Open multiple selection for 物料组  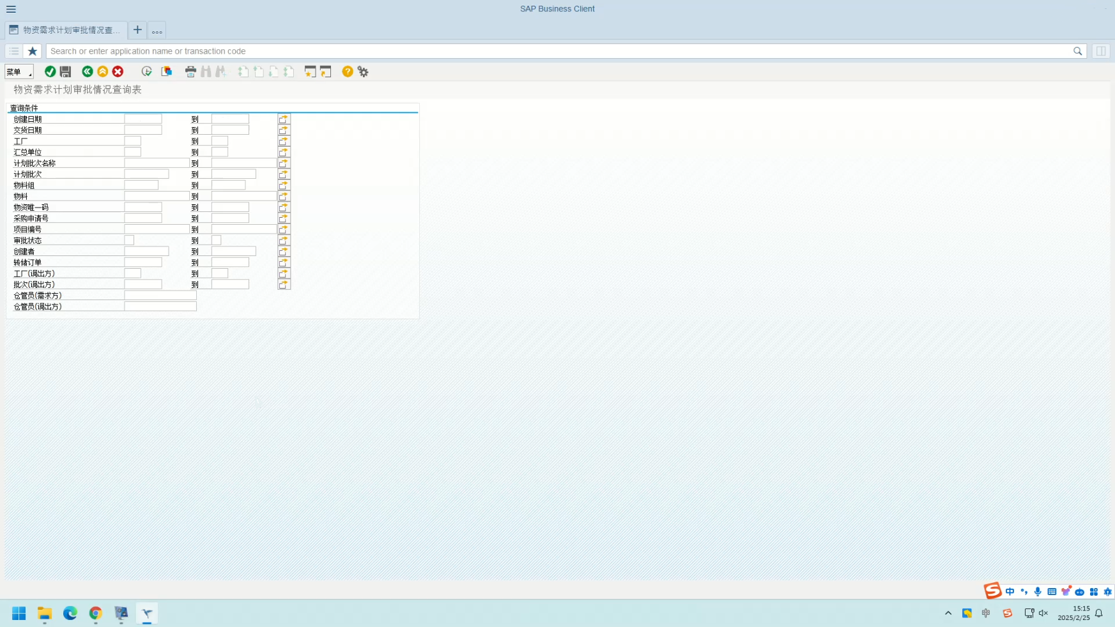pos(284,185)
